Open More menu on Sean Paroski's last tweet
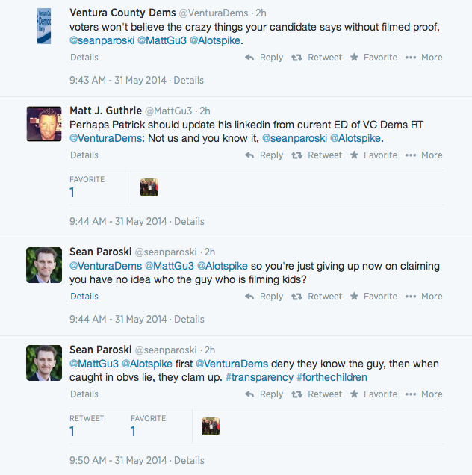The width and height of the screenshot is (472, 475). (424, 394)
